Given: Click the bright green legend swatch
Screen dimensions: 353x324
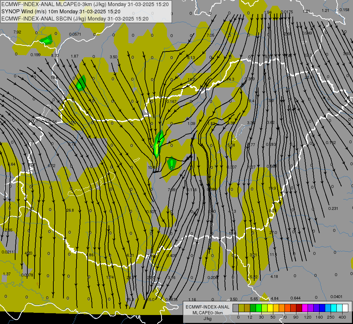Looking at the screenshot, I should click(x=259, y=308).
